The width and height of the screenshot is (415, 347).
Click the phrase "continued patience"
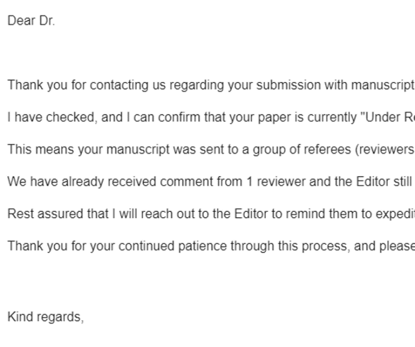tap(173, 246)
